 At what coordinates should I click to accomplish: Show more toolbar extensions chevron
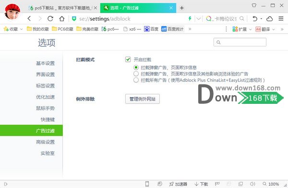[x=282, y=29]
